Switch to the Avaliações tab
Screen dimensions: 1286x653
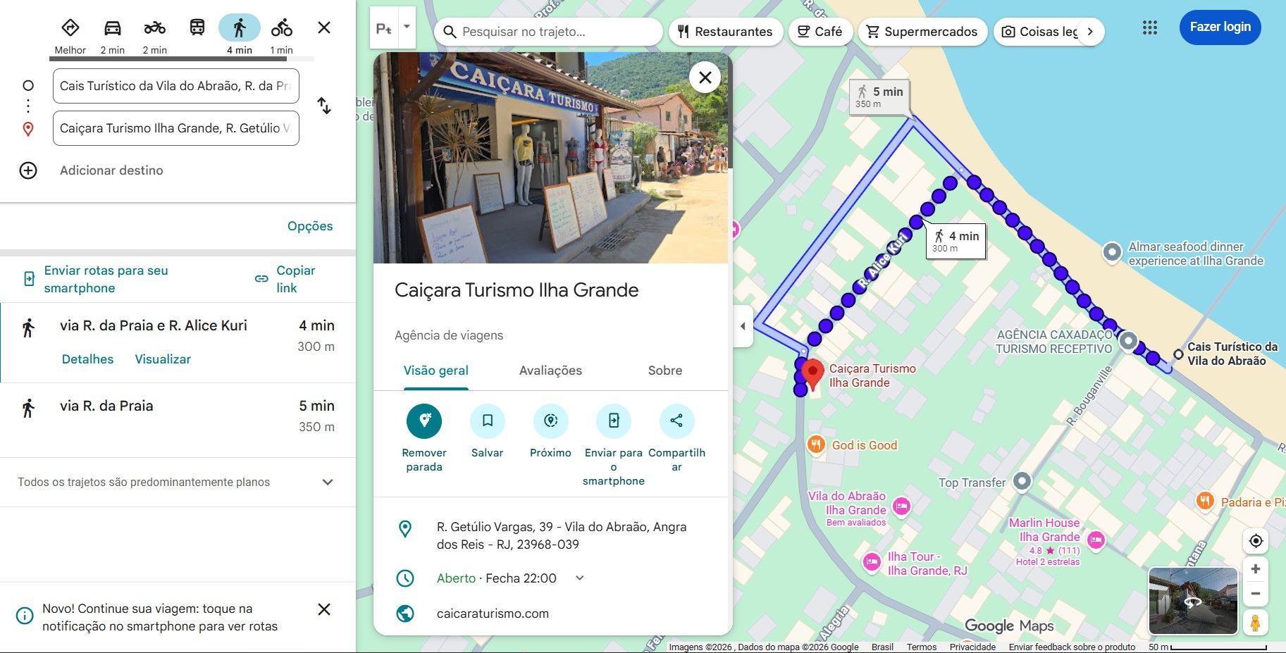tap(550, 371)
